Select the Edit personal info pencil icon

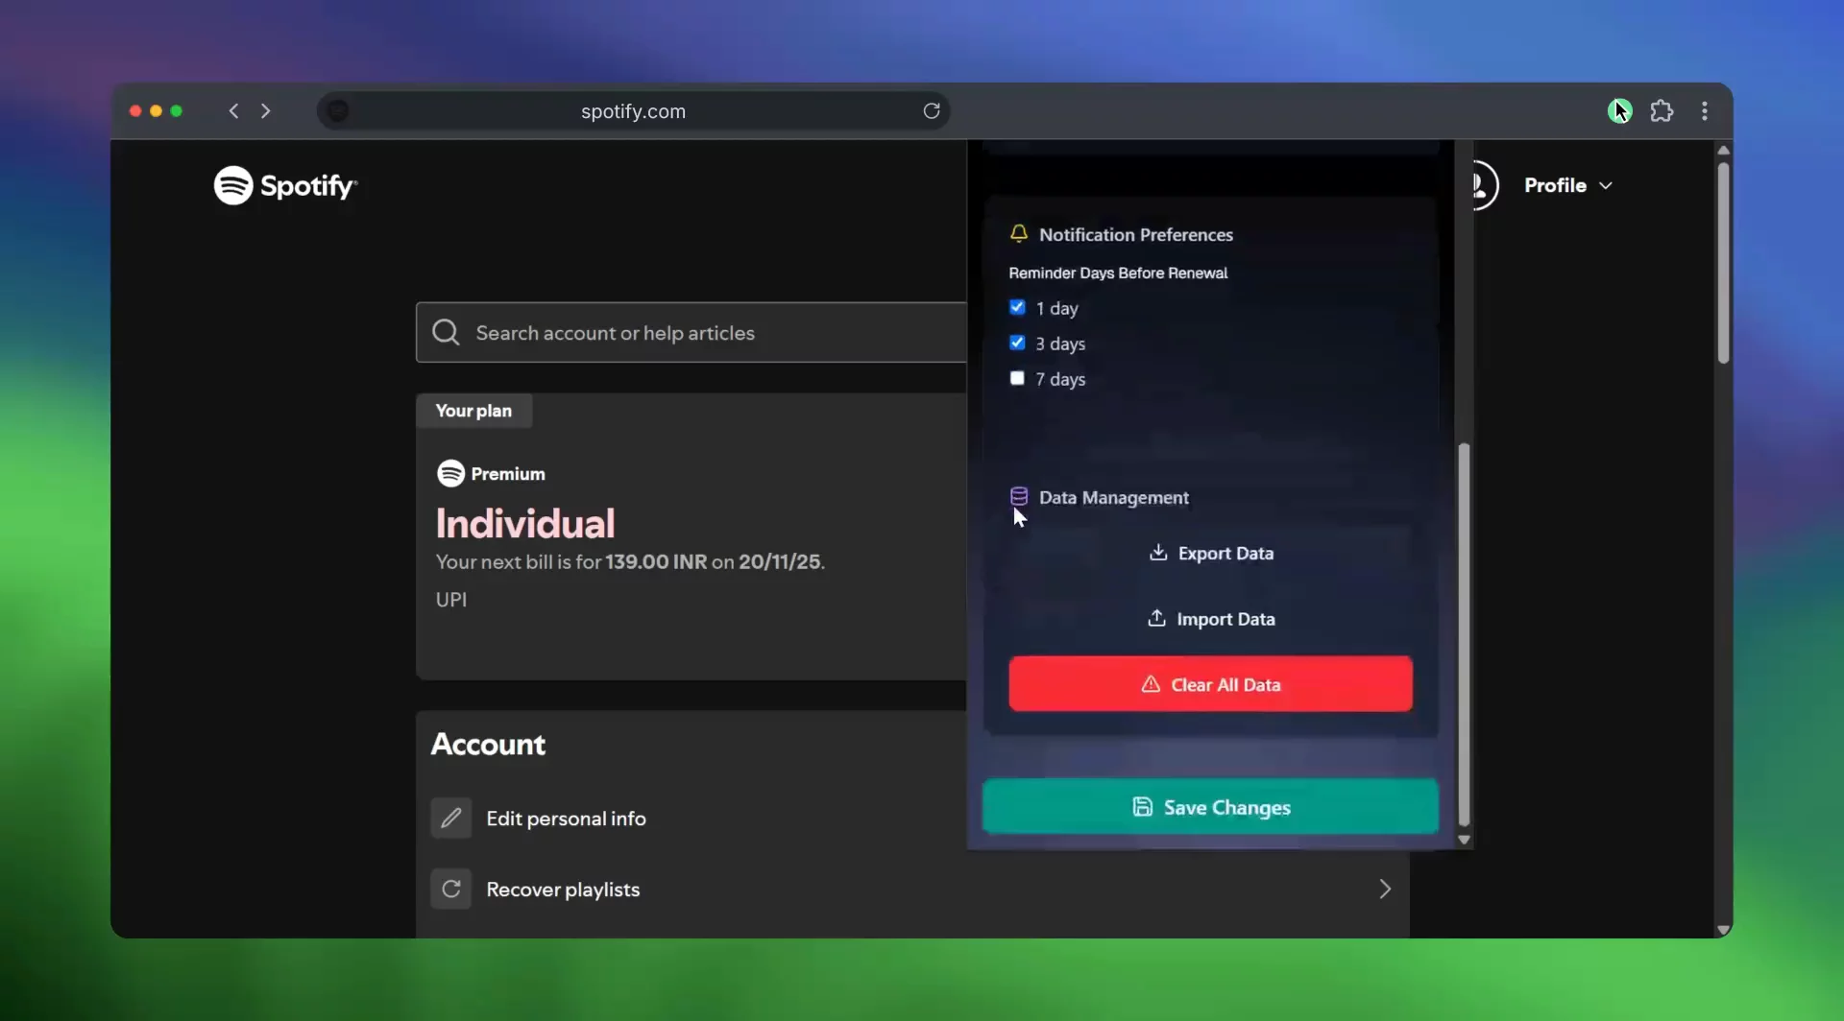[x=451, y=817]
